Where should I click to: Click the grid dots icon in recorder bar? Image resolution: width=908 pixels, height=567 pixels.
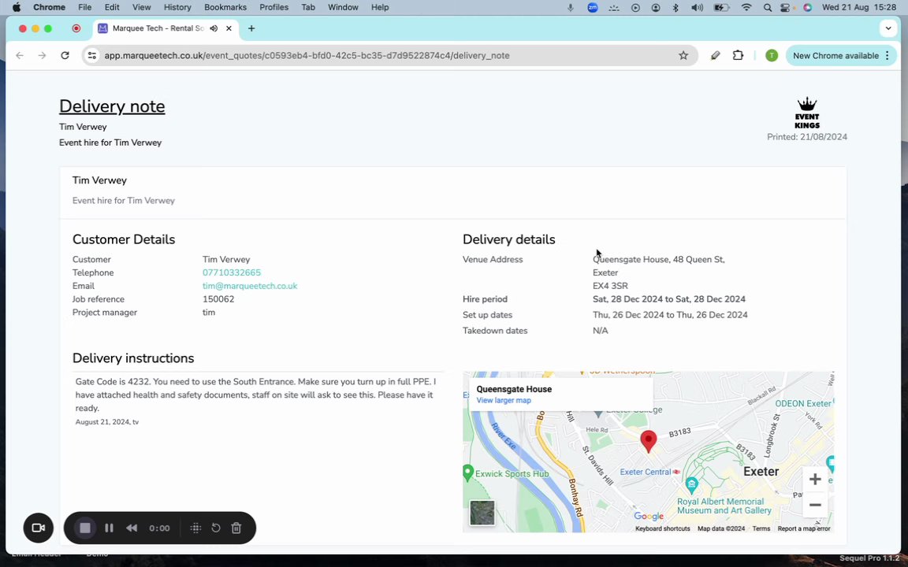[195, 528]
